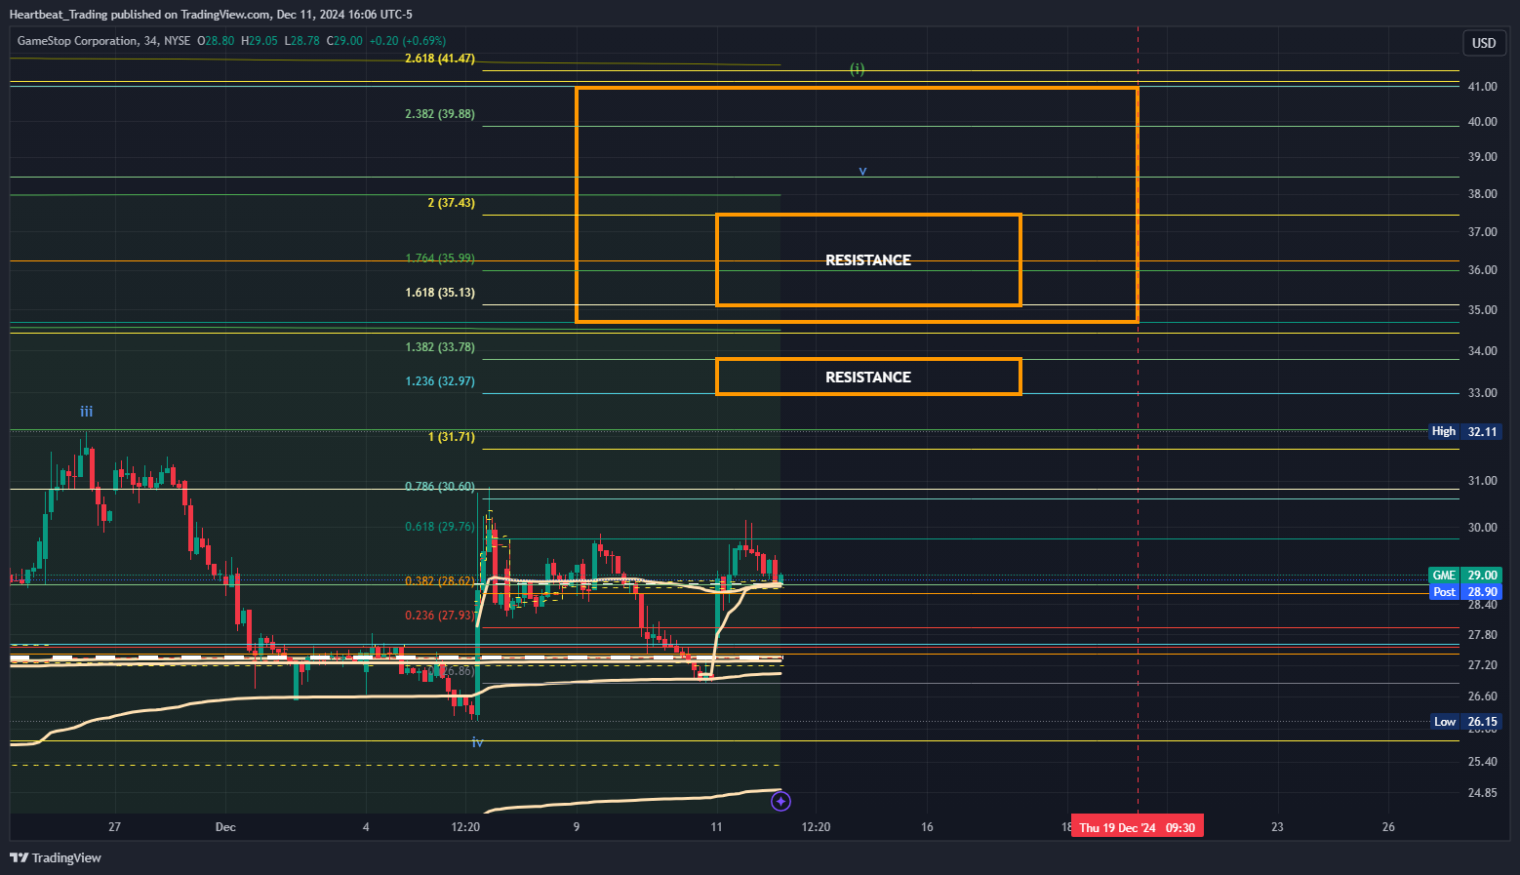1520x875 pixels.
Task: Click the TradingView logo
Action: coord(56,857)
